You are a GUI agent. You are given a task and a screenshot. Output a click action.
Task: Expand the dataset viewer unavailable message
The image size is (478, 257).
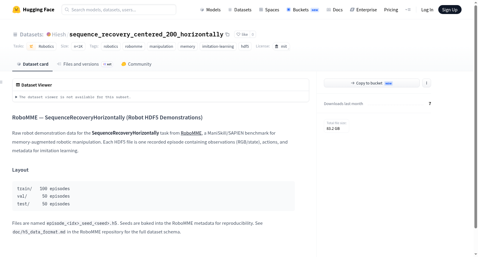[x=73, y=97]
